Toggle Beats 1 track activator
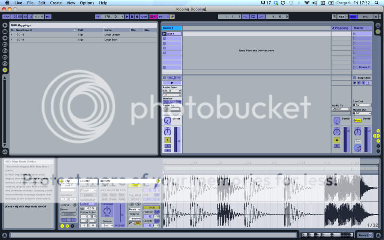Viewport: 384px width, 240px height. click(x=168, y=140)
